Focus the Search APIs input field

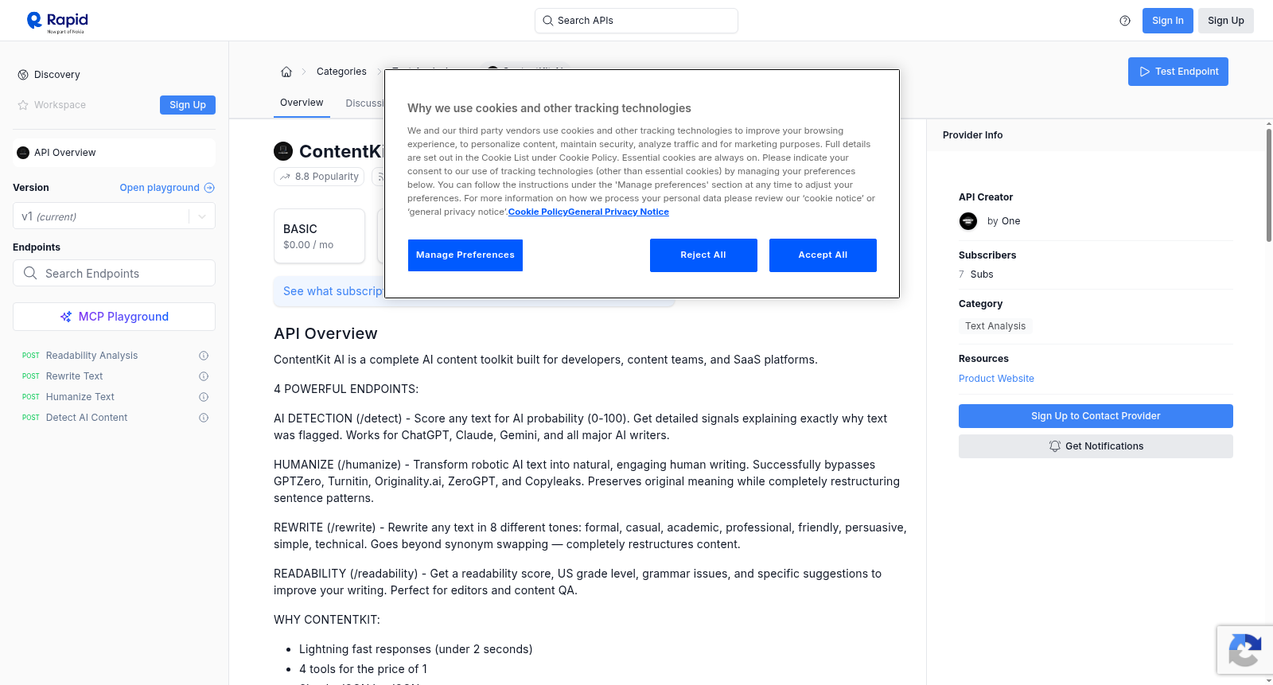pos(636,21)
